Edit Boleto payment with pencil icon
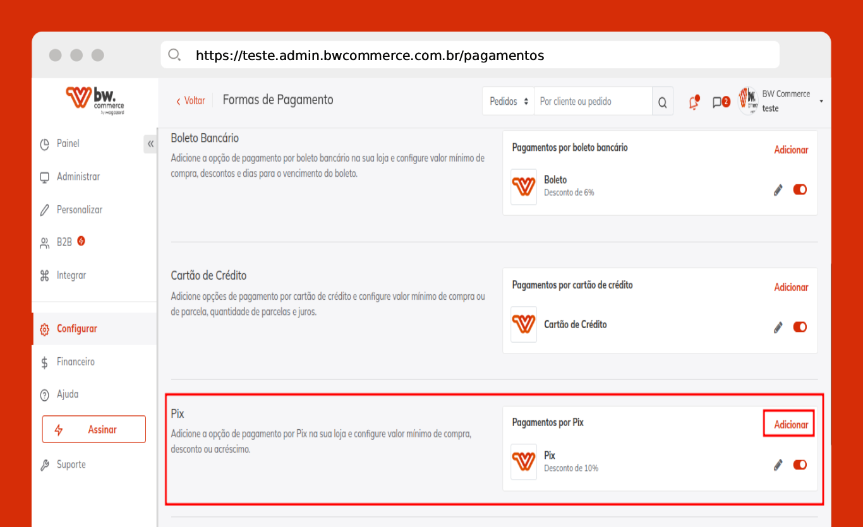This screenshot has height=527, width=863. 778,190
